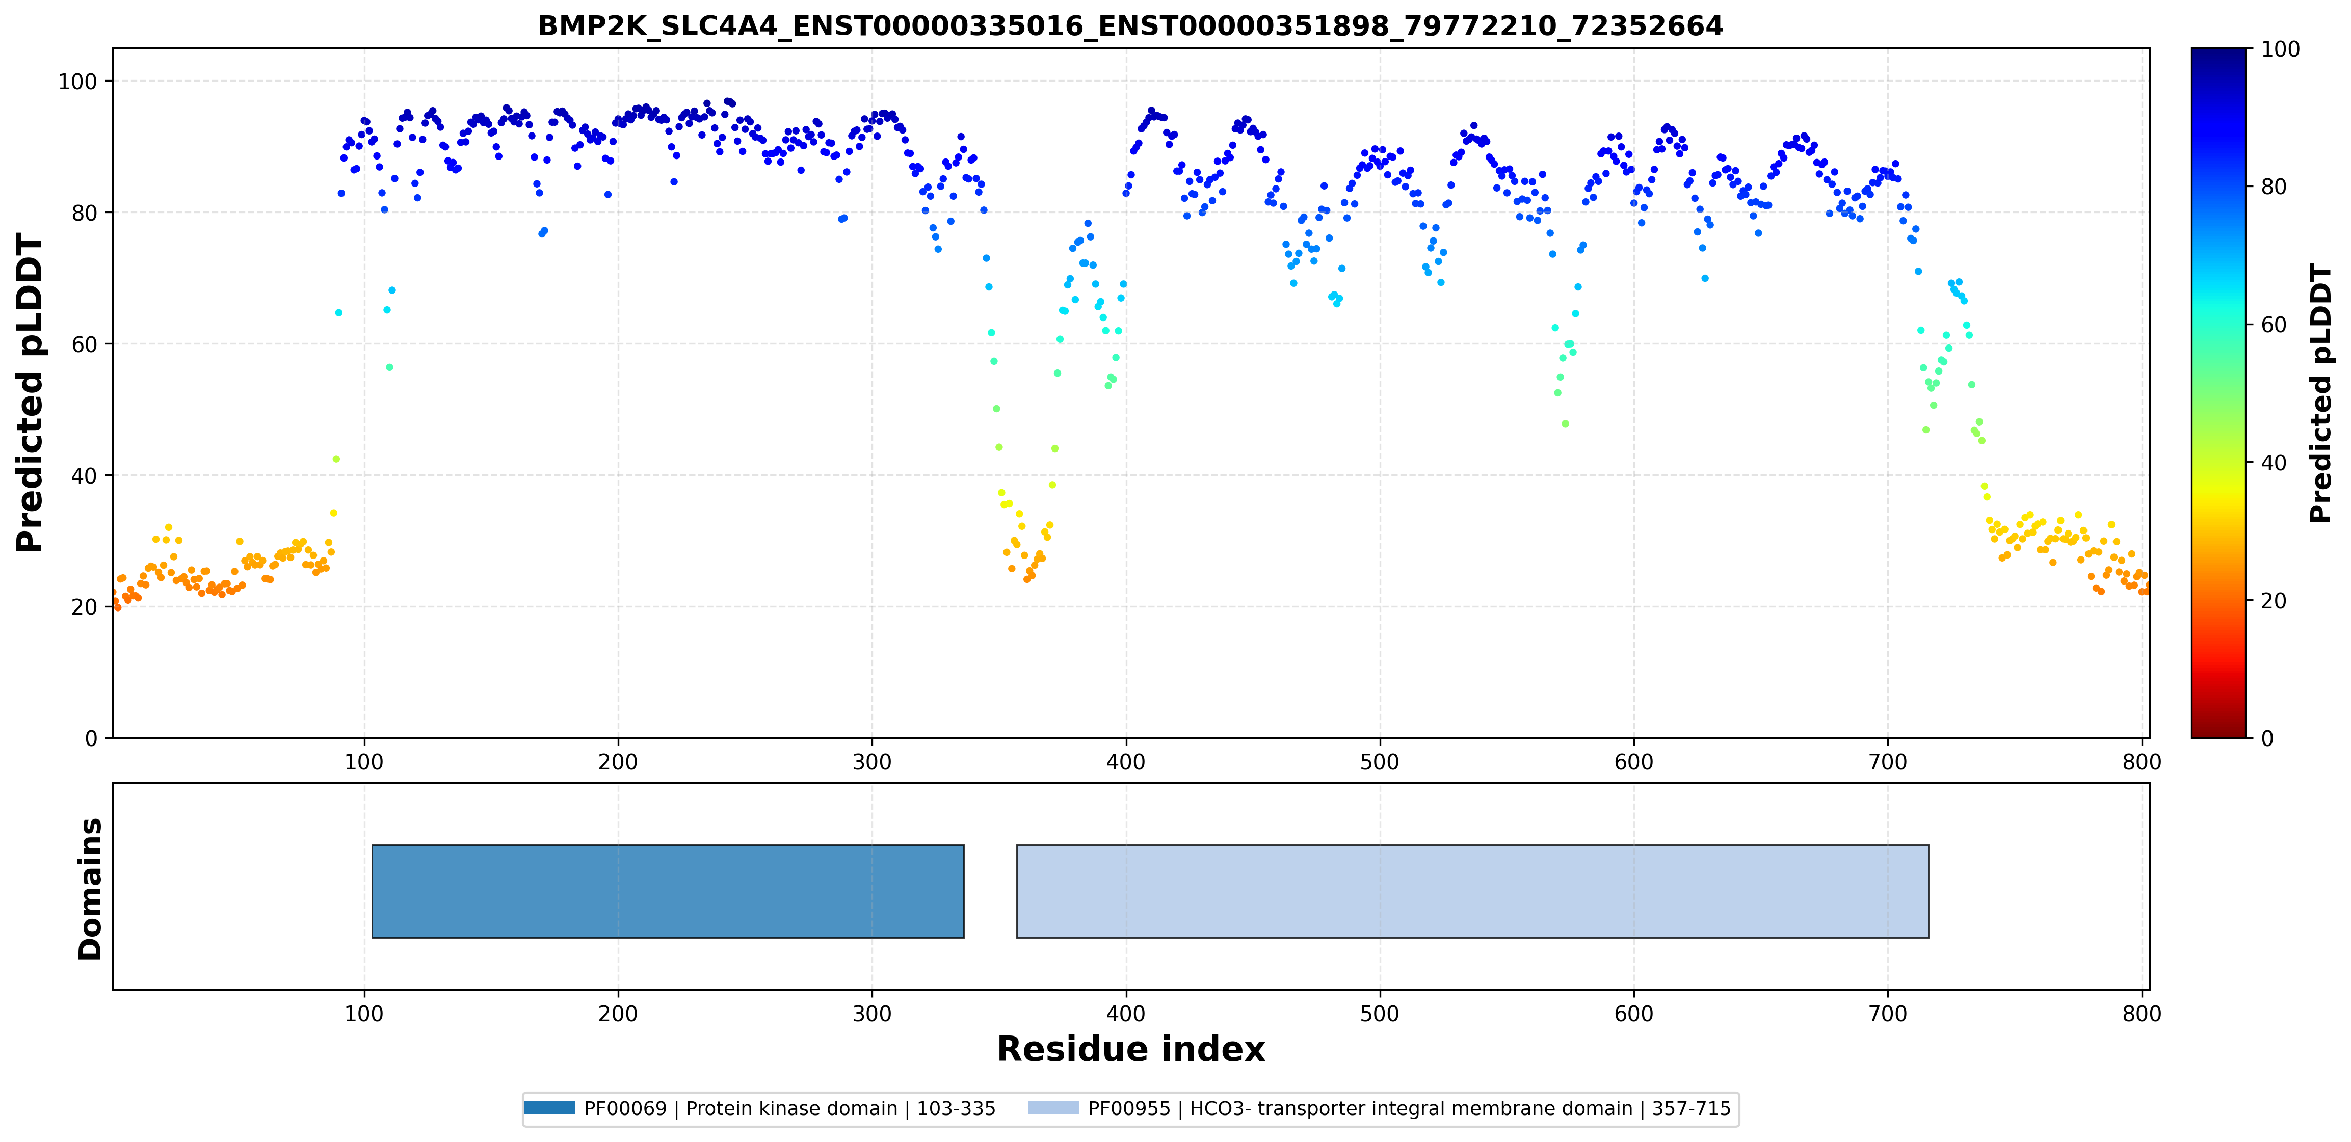Click the 400 tick below scatter plot
Image resolution: width=2351 pixels, height=1142 pixels.
[1125, 762]
